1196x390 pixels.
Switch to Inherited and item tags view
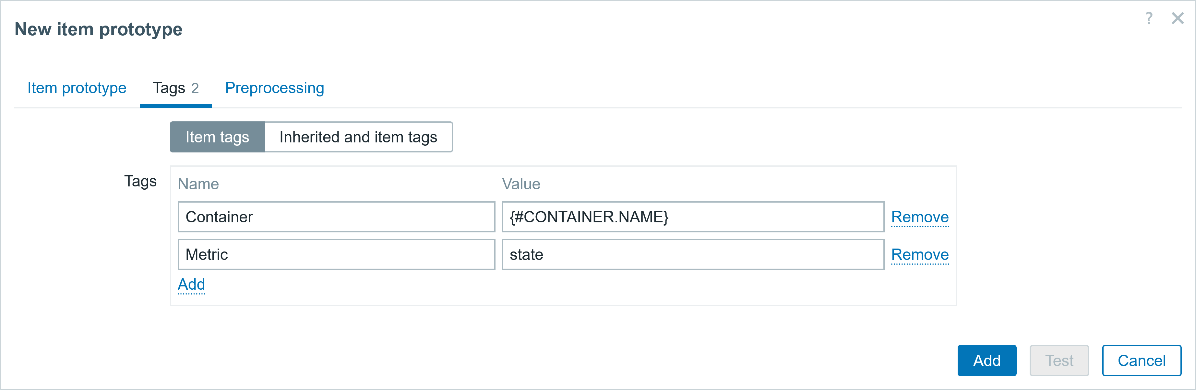358,137
